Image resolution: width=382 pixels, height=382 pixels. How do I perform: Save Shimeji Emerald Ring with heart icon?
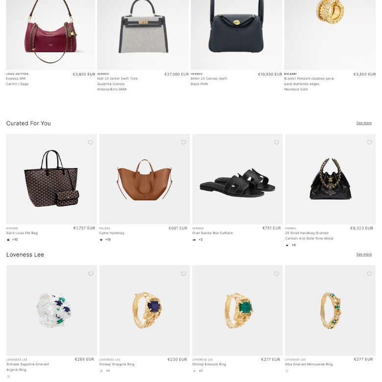click(276, 274)
